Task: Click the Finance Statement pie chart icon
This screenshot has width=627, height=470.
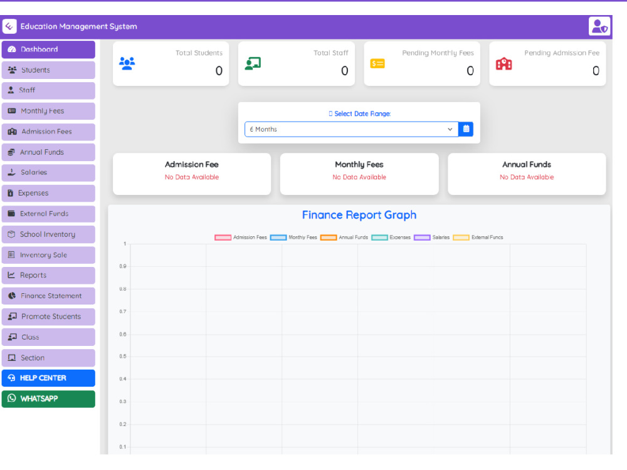Action: pyautogui.click(x=12, y=296)
